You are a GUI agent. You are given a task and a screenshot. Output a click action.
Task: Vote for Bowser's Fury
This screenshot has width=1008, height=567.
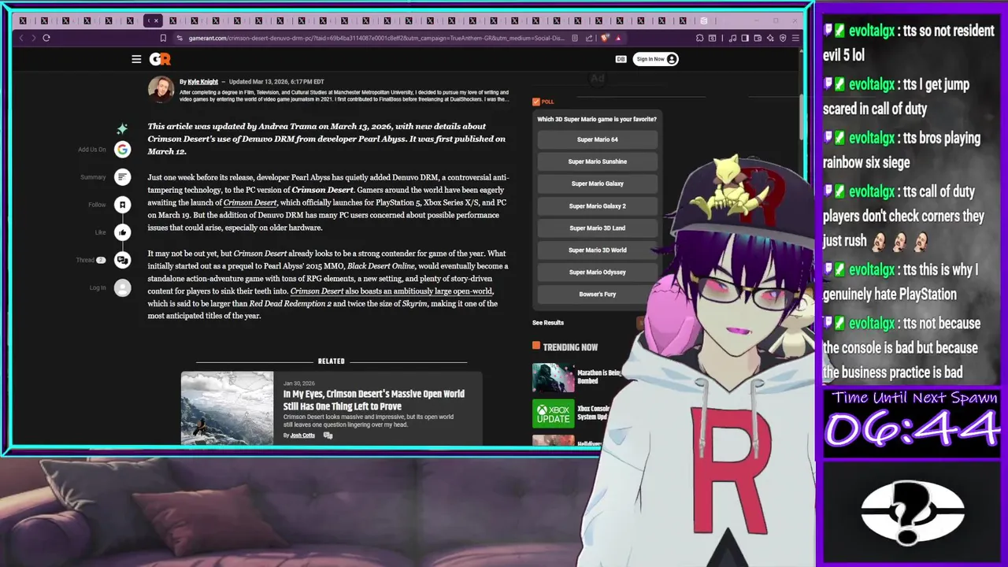[597, 294]
